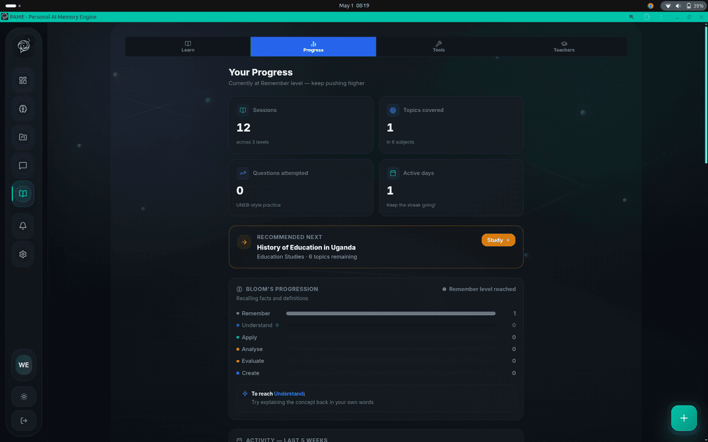This screenshot has width=708, height=442.
Task: Click the page's vertical scrollbar
Action: (x=706, y=95)
